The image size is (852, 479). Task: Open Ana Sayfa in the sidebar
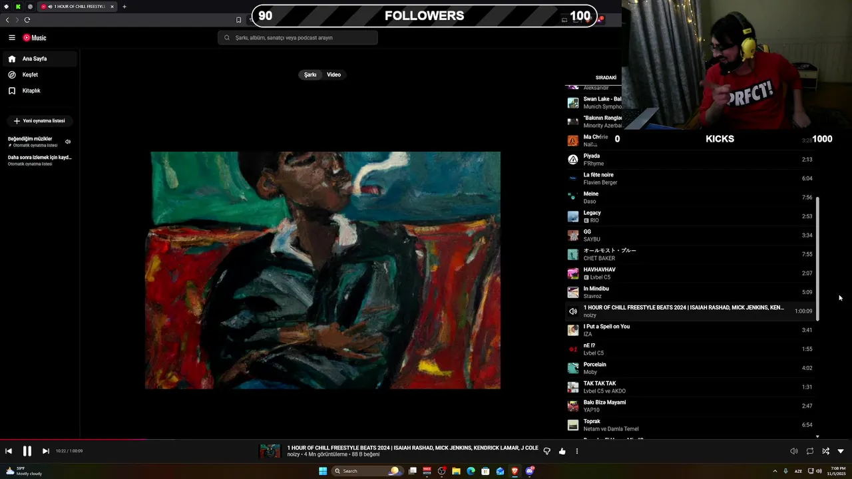pyautogui.click(x=39, y=59)
